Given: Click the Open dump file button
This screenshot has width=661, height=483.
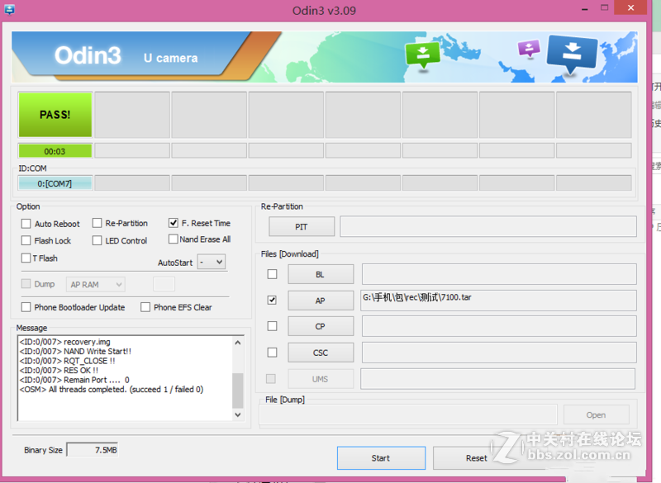Looking at the screenshot, I should click(596, 415).
